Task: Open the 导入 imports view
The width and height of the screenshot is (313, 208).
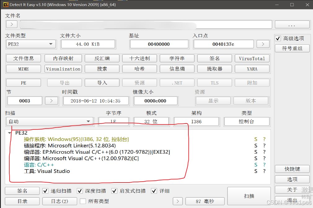Action: [102, 83]
